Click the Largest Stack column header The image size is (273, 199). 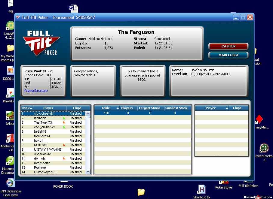(151, 108)
